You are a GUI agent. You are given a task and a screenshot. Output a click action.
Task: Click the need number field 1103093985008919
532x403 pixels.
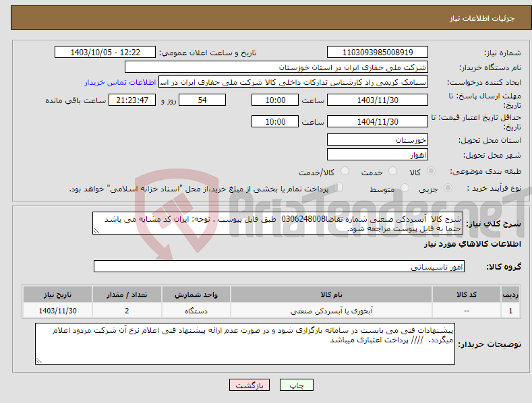(378, 53)
